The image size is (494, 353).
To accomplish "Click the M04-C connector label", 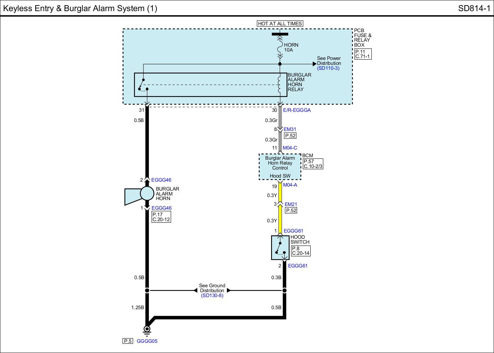I will [x=290, y=148].
